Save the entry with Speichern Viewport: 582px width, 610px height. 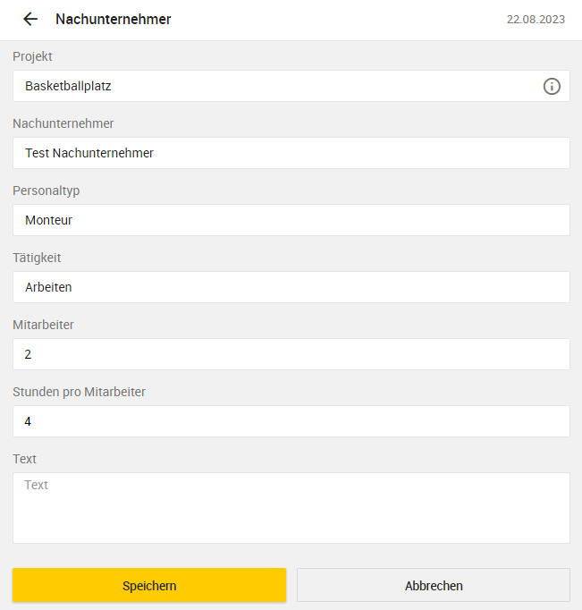pyautogui.click(x=149, y=586)
